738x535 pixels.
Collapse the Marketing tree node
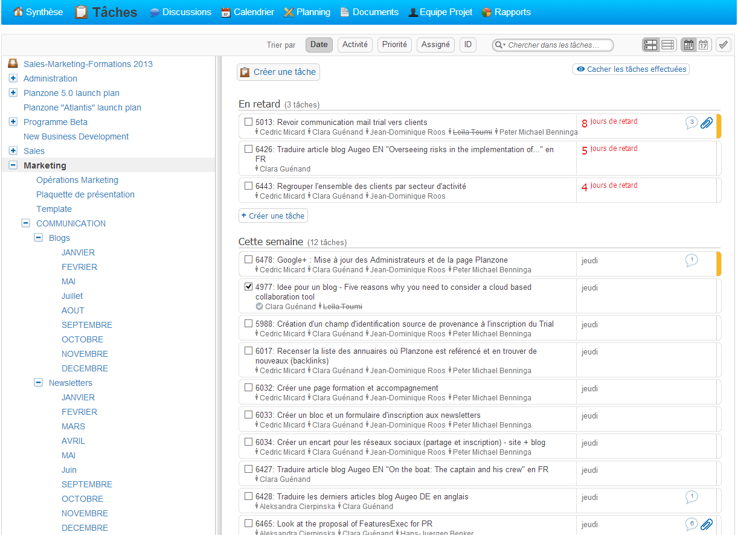[13, 165]
